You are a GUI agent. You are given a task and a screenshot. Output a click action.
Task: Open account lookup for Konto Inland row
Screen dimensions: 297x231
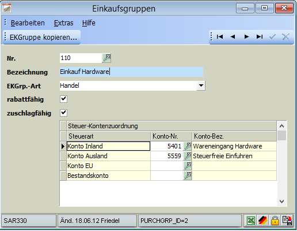[x=188, y=146]
